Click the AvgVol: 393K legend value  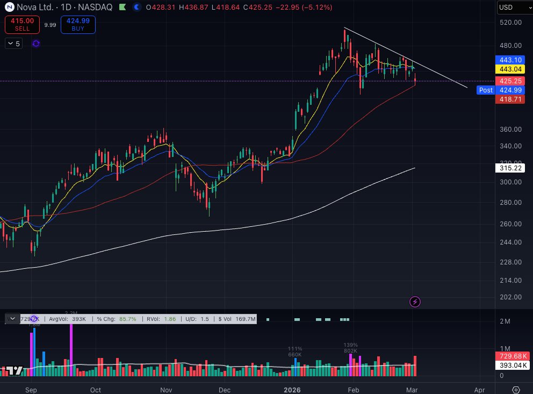click(67, 319)
